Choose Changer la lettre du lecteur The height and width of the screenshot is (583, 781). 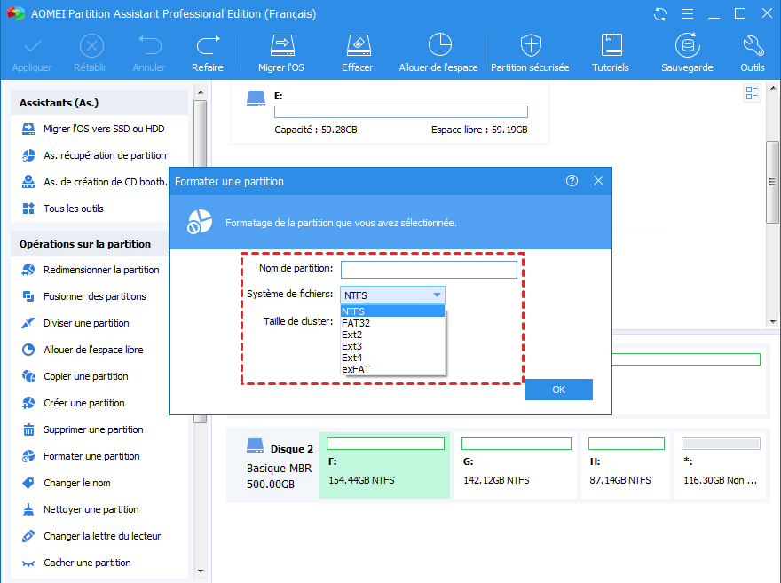[102, 536]
